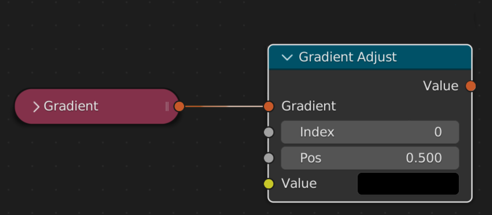The height and width of the screenshot is (215, 492).
Task: Click the yellow Value input socket
Action: coord(269,184)
